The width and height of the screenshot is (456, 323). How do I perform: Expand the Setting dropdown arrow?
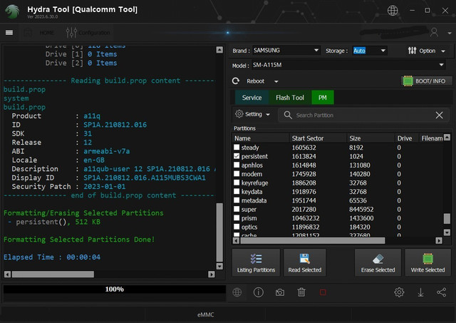tap(268, 115)
